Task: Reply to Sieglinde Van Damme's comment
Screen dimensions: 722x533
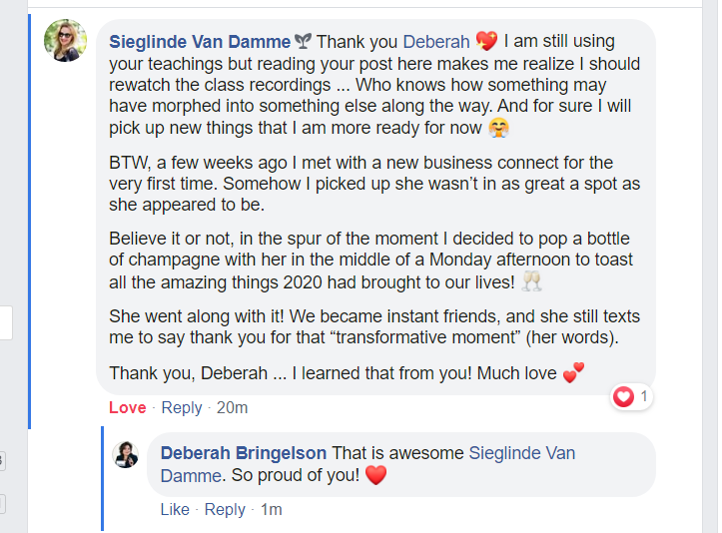Action: tap(182, 407)
